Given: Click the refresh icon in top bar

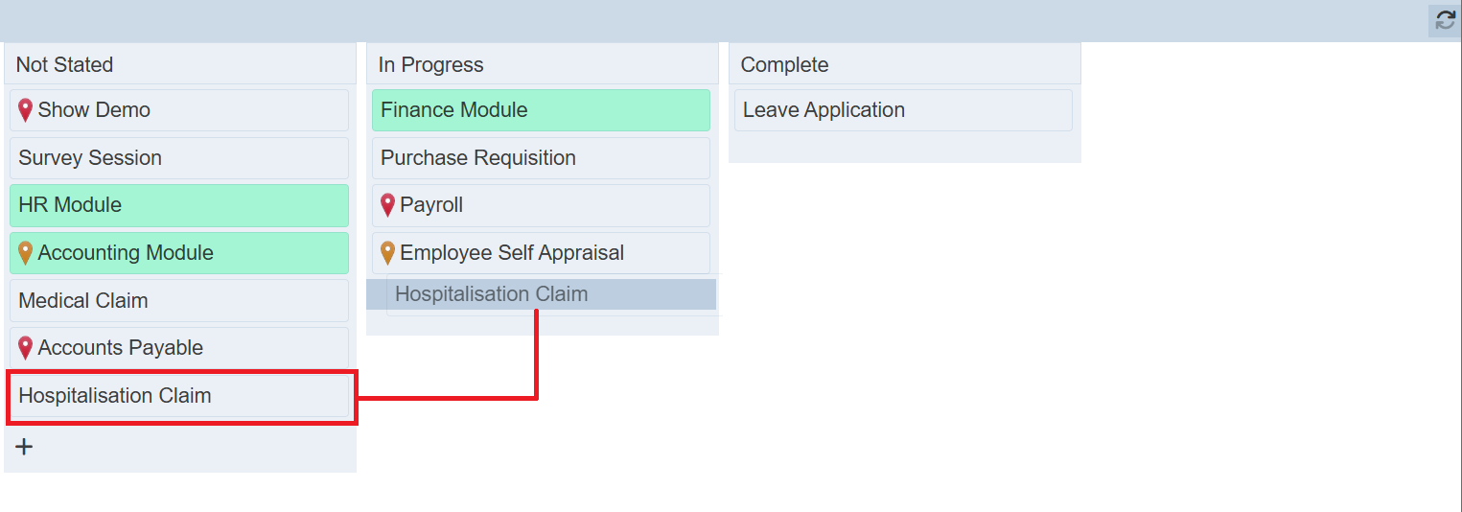Looking at the screenshot, I should [x=1445, y=20].
